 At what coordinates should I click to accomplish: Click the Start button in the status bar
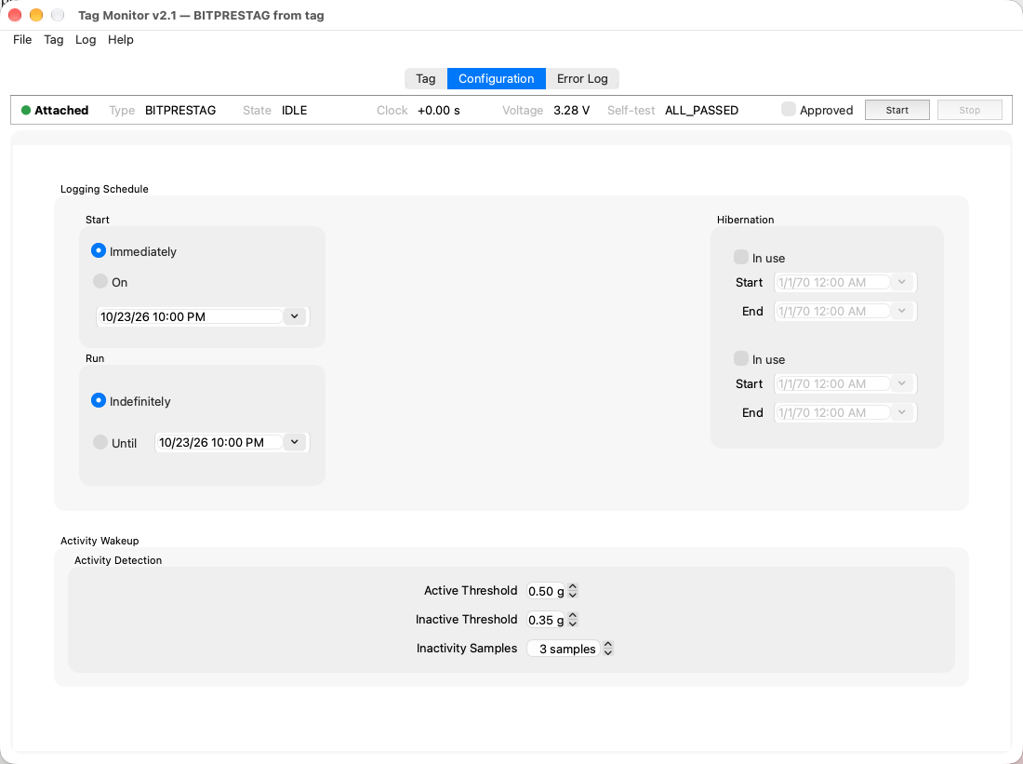tap(897, 110)
